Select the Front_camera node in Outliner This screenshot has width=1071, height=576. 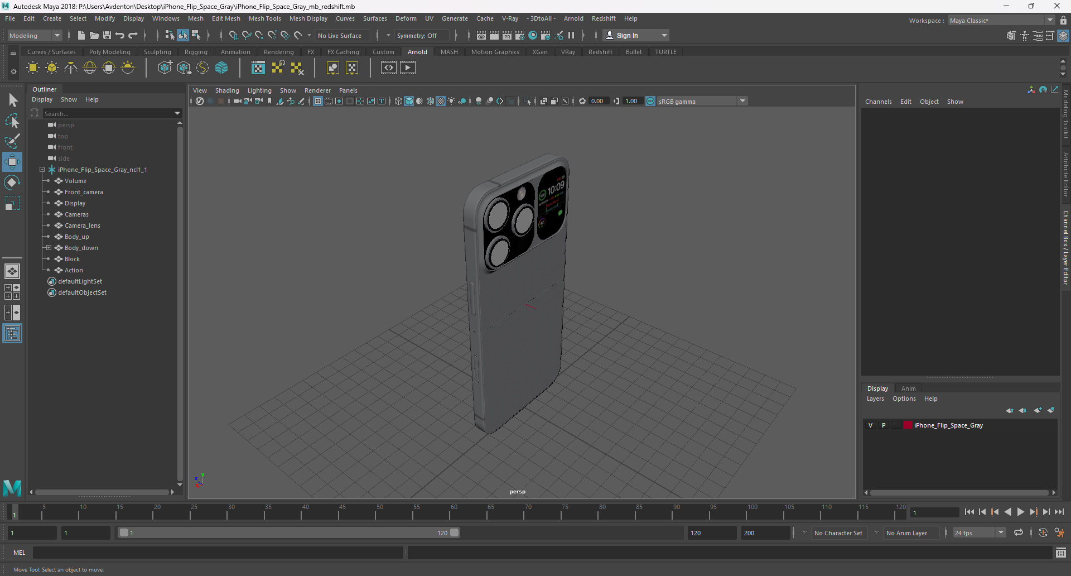click(x=84, y=192)
